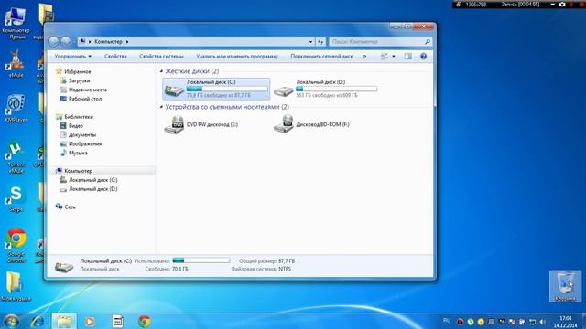Click the Компьютер breadcrumb in address bar
Image resolution: width=586 pixels, height=329 pixels.
108,42
